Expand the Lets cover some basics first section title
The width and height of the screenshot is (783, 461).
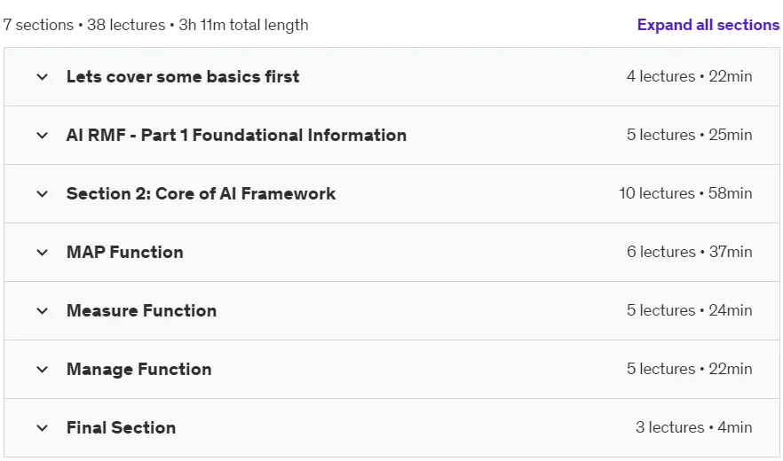click(183, 77)
